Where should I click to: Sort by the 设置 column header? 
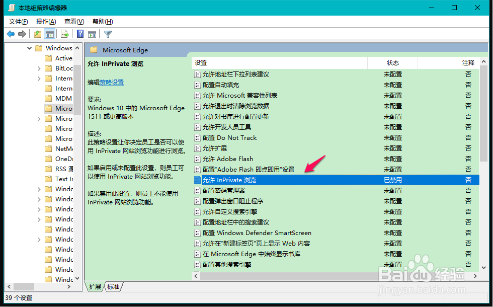(279, 63)
